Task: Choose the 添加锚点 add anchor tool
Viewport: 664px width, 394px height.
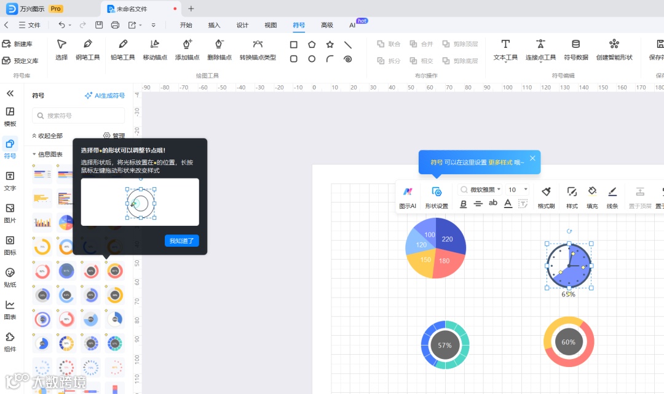Action: click(x=187, y=50)
